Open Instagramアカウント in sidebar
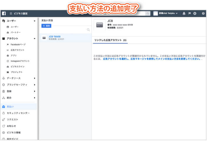 20,61
